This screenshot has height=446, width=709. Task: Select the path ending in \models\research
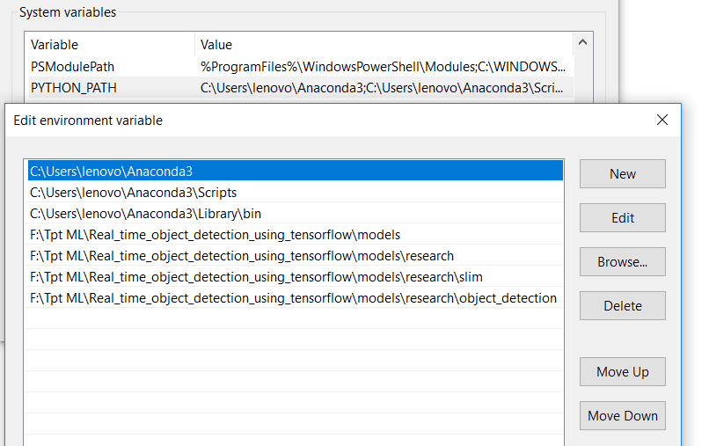[x=296, y=256]
